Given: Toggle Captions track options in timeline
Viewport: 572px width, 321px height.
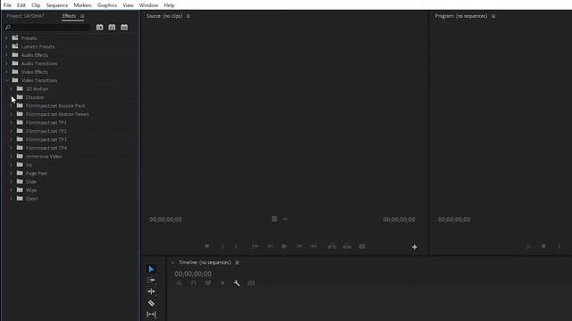Looking at the screenshot, I should pos(251,284).
